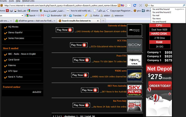The image size is (186, 117).
Task: Open the Google toolbar search box dropdown
Action: click(22, 15)
